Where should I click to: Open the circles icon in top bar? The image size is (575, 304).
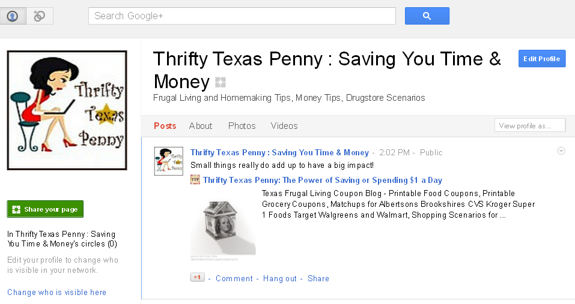tap(40, 16)
